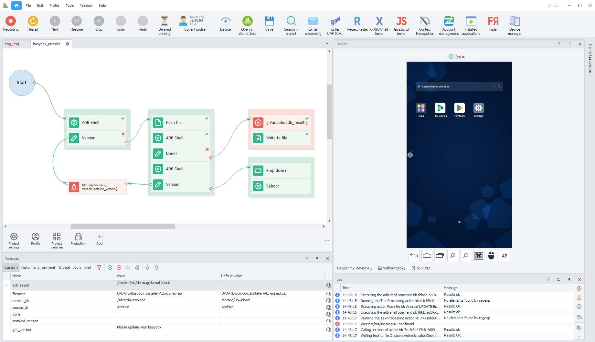Expand the project tabs dropdown arrow

327,44
